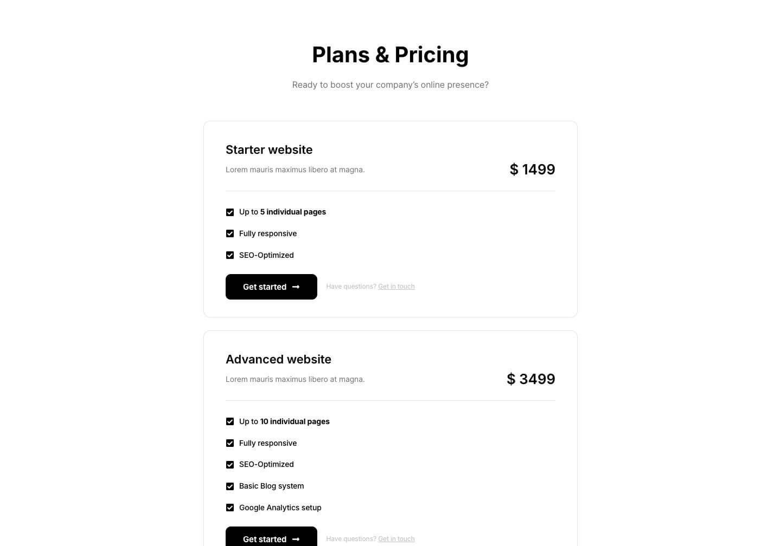Click Get started button for Starter website

(x=271, y=287)
